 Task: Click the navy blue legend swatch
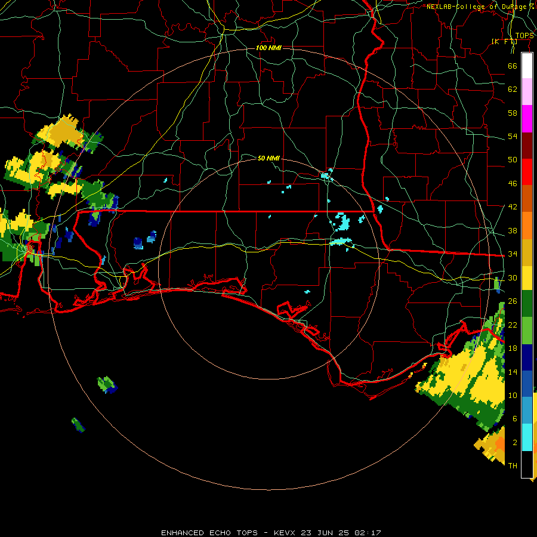click(x=527, y=357)
